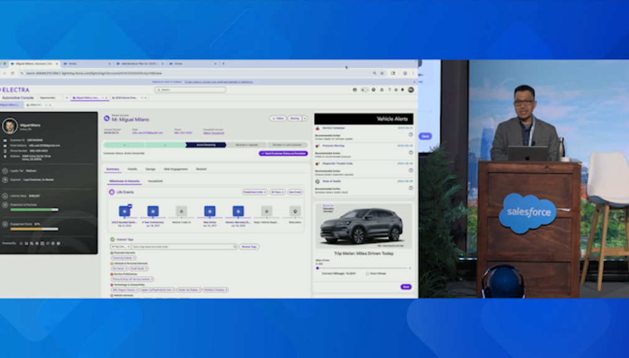Open the Predefined Order dropdown
Screen dimensions: 629x358
254,192
